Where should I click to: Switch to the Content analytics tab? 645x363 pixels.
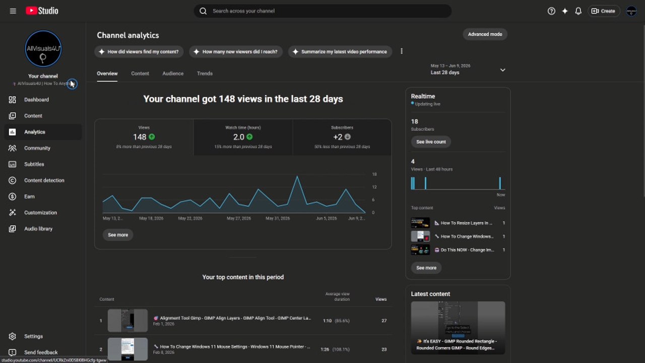140,74
